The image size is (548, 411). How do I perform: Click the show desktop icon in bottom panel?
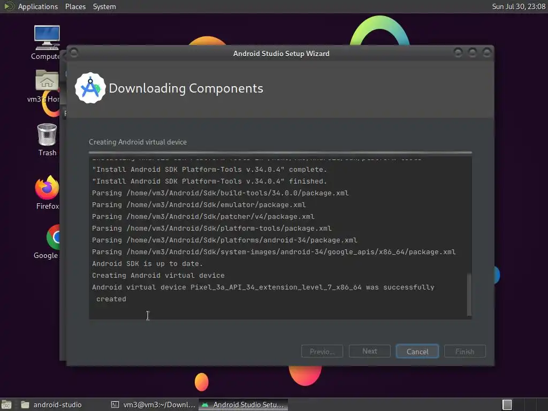6,405
